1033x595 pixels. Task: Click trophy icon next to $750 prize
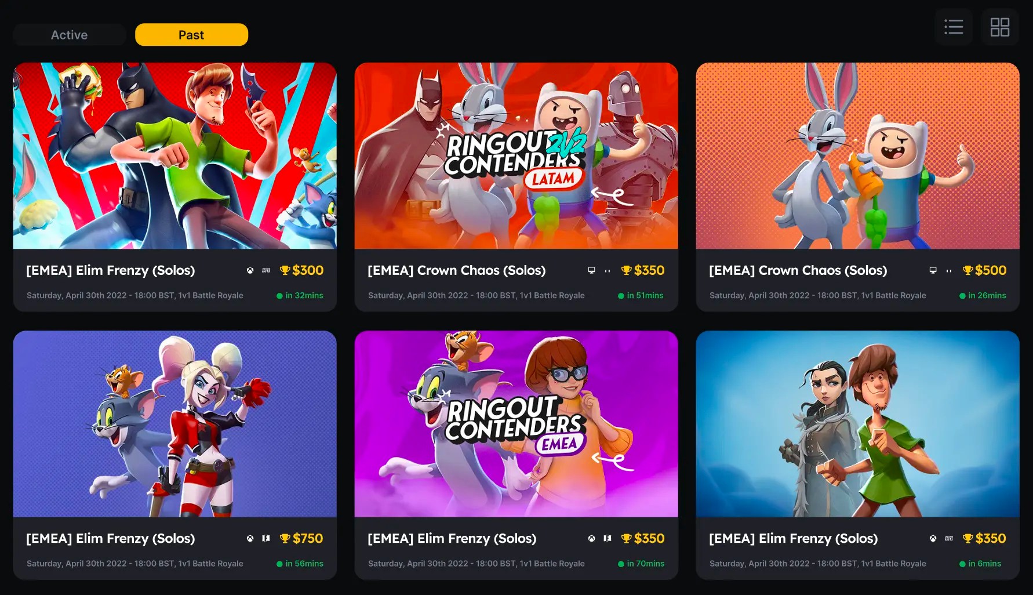(x=285, y=538)
